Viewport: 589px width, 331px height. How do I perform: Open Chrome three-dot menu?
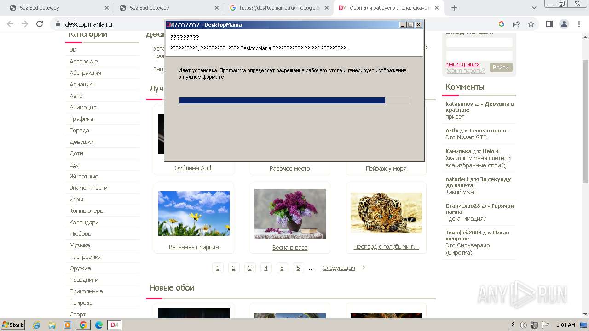pos(579,24)
